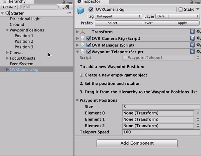Image resolution: width=201 pixels, height=156 pixels.
Task: Collapse the WaypointPositions tree node
Action: coord(7,30)
